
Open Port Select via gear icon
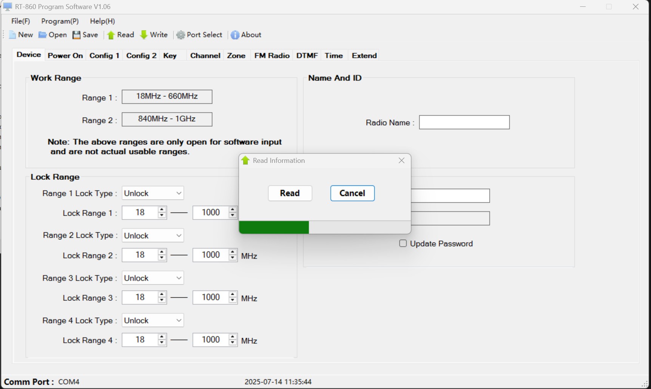181,35
